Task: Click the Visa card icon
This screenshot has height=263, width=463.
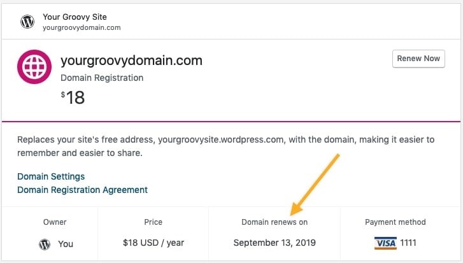Action: pyautogui.click(x=385, y=243)
